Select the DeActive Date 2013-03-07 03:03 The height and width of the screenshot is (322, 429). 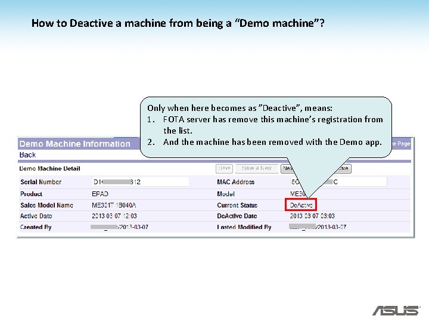[312, 216]
